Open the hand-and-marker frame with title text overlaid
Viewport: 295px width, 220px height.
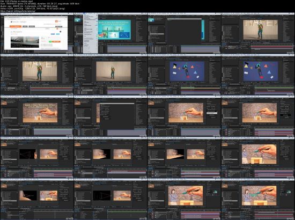(x=37, y=116)
